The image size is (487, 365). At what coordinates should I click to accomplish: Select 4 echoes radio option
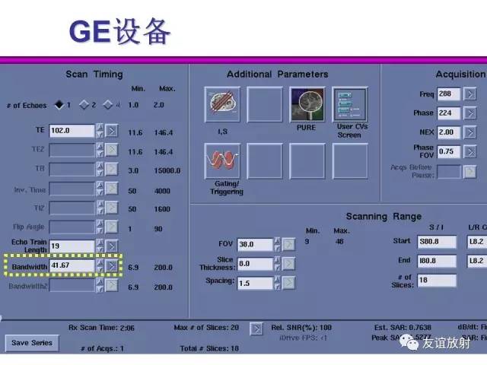click(x=108, y=105)
